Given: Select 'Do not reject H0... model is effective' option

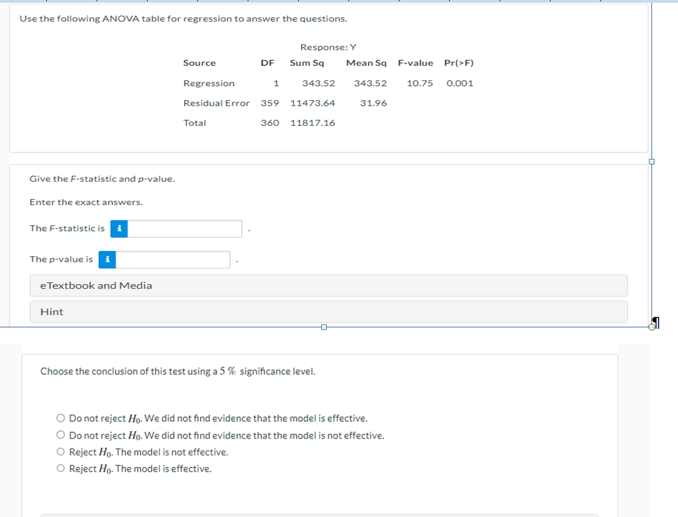Looking at the screenshot, I should tap(61, 418).
